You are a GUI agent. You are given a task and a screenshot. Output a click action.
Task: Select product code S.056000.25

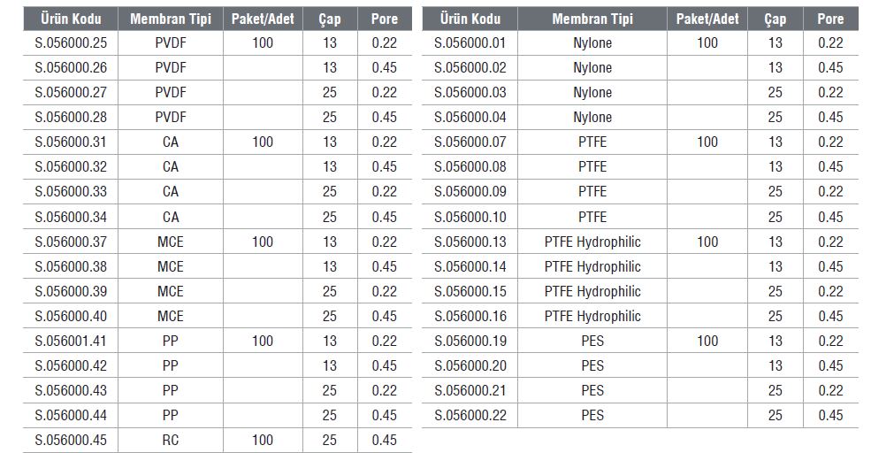click(x=71, y=42)
